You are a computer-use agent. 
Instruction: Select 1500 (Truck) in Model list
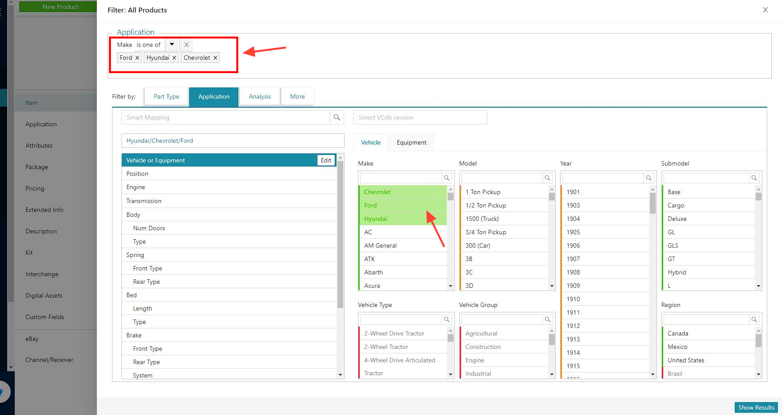click(503, 219)
